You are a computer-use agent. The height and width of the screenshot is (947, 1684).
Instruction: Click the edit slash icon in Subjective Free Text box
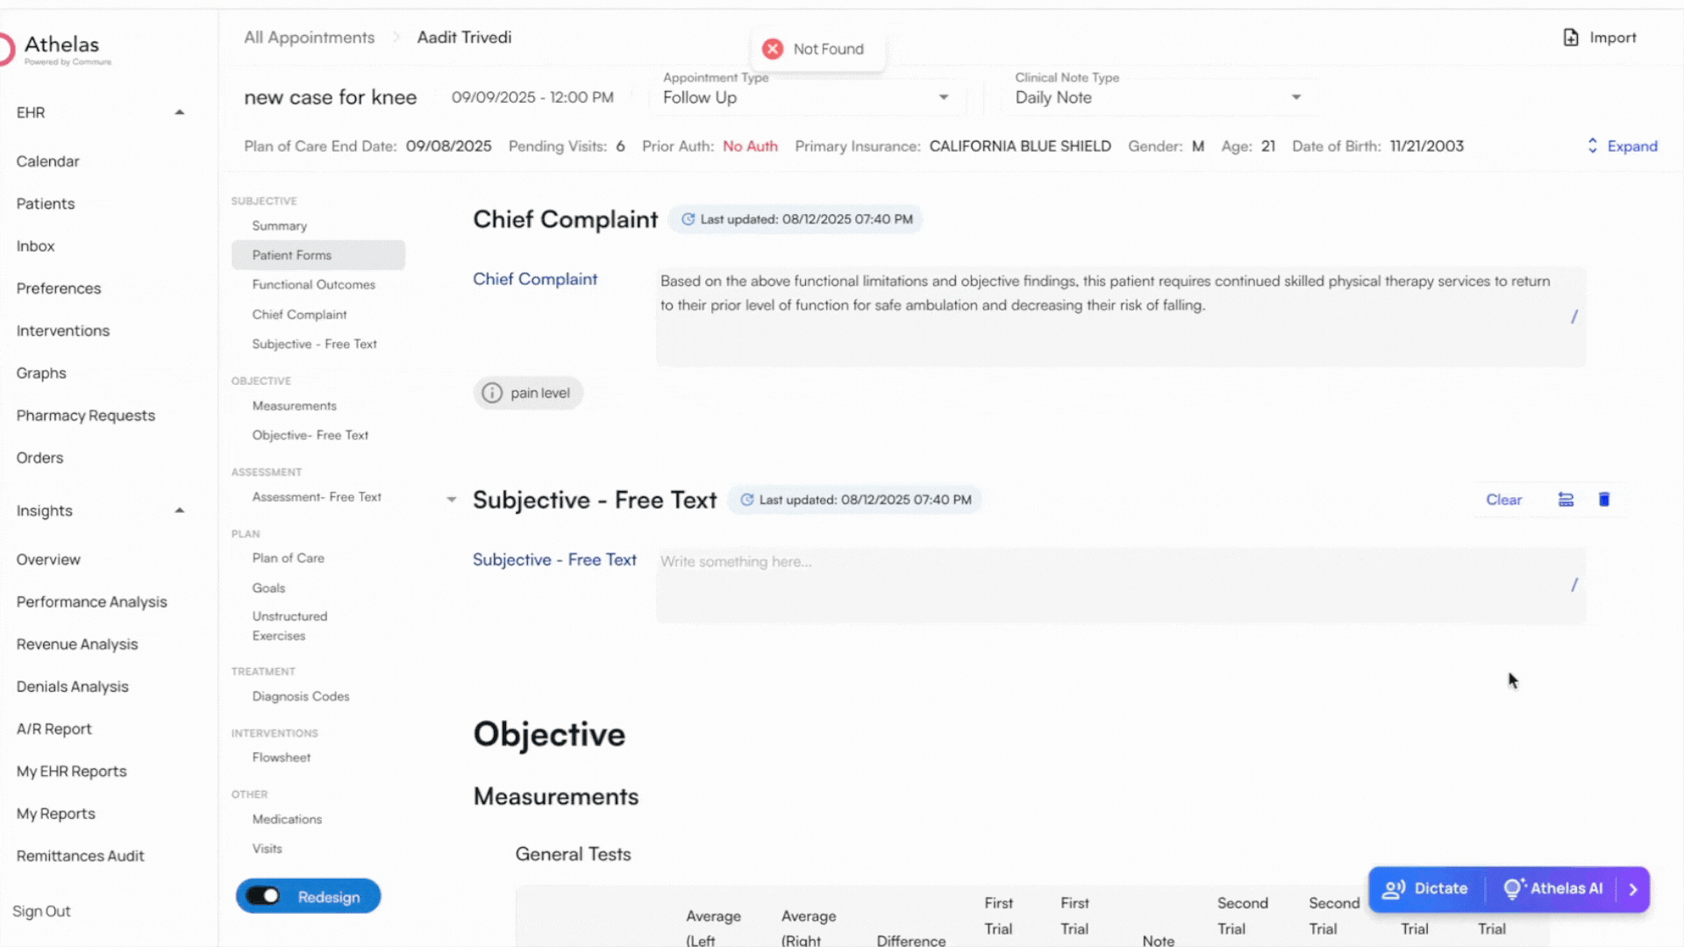coord(1574,585)
